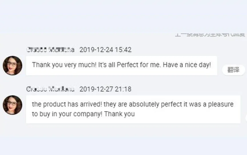Select the date 2019-12-27
247x155 pixels.
[x=96, y=89]
